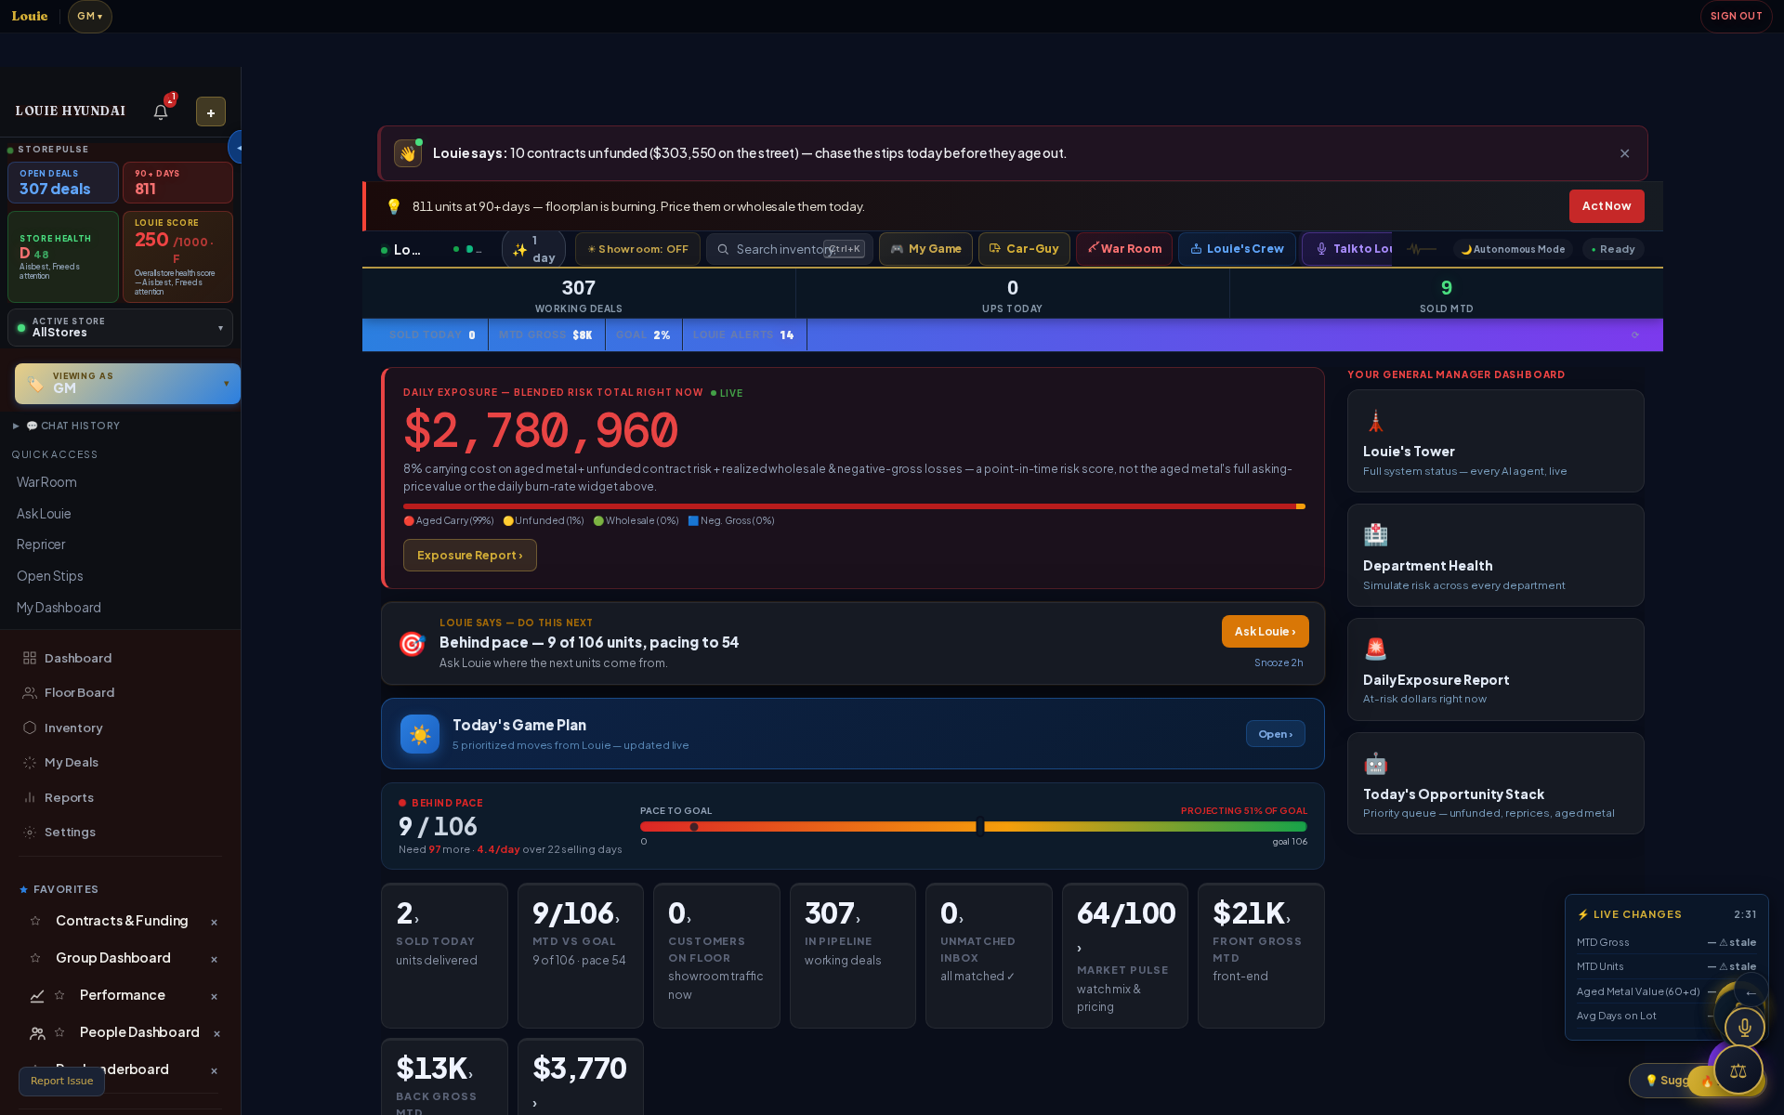Click the sun icon on Today's Game Plan
The image size is (1784, 1115).
click(x=420, y=734)
